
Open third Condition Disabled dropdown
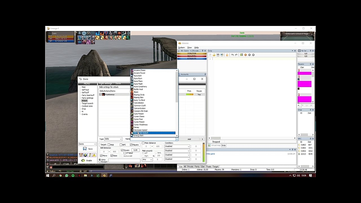[177, 155]
